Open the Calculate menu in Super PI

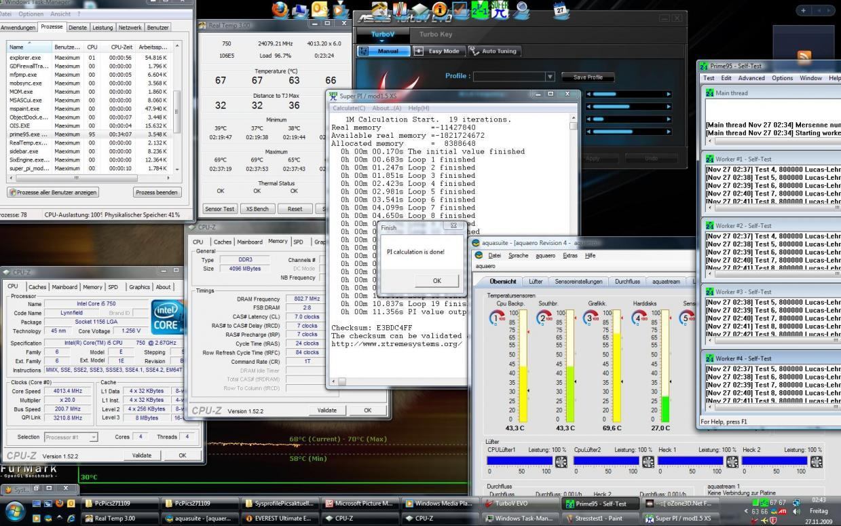point(349,108)
